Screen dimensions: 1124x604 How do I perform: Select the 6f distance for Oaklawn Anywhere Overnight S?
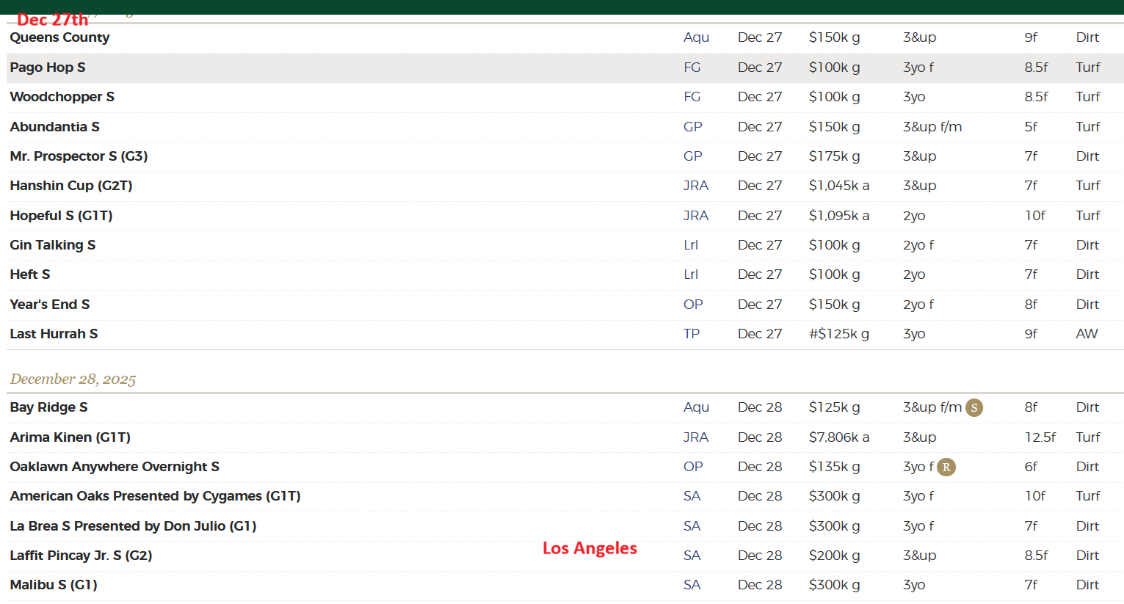click(x=1031, y=467)
